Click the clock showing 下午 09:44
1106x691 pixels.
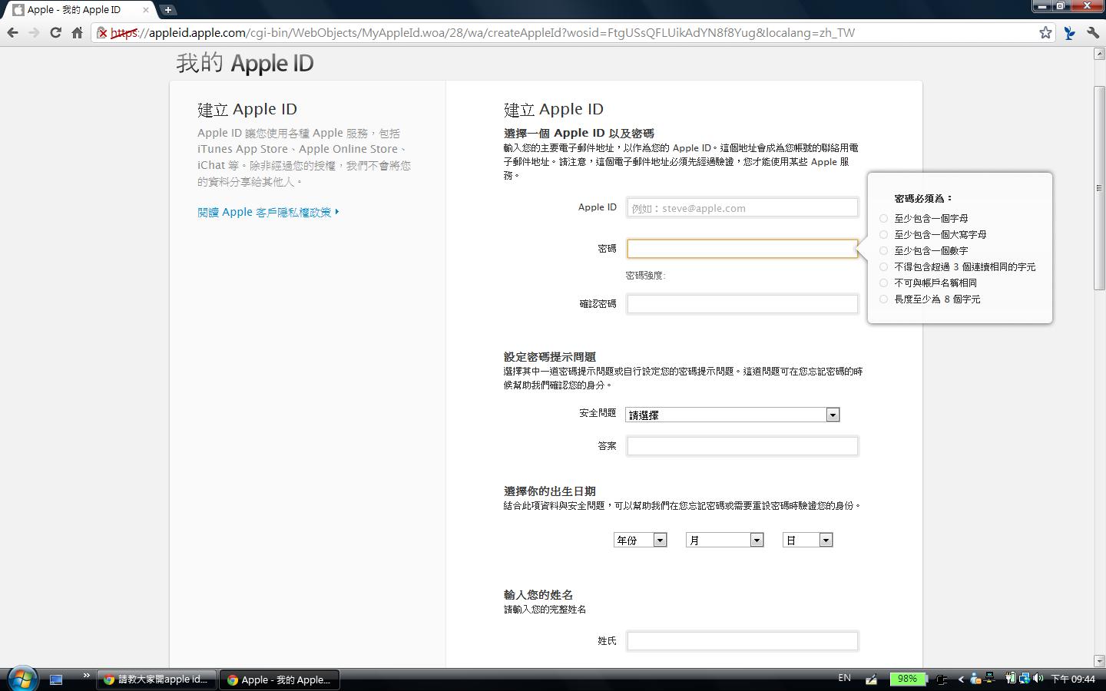pos(1072,679)
